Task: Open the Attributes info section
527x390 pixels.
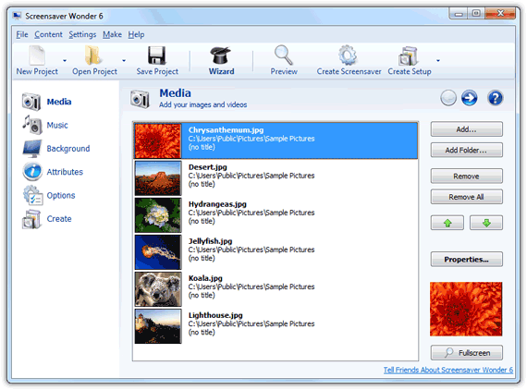Action: tap(65, 172)
